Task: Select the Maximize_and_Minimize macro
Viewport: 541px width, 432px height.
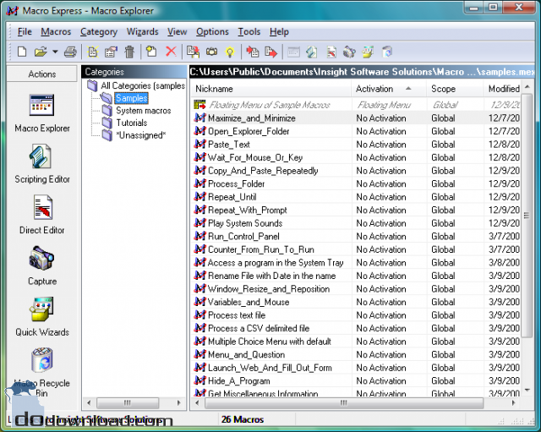Action: click(x=356, y=118)
